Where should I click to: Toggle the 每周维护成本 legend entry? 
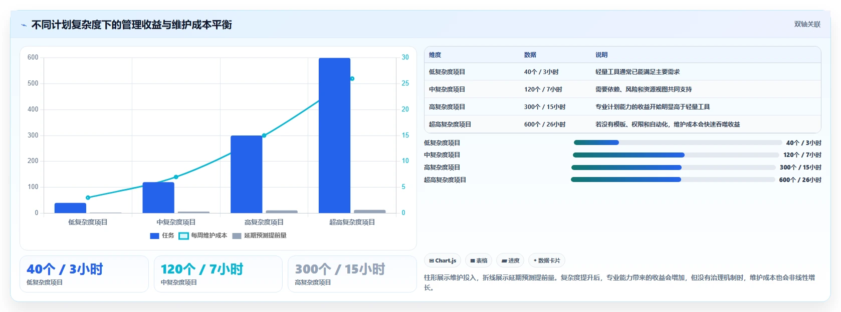pyautogui.click(x=203, y=235)
